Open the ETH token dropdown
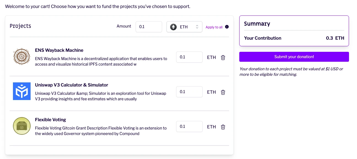This screenshot has width=357, height=159. (x=184, y=27)
